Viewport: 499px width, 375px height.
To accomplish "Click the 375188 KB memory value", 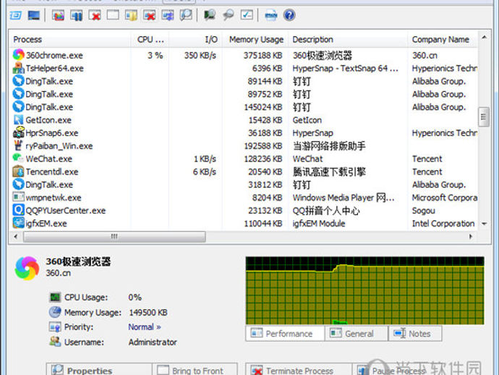I will tap(263, 55).
